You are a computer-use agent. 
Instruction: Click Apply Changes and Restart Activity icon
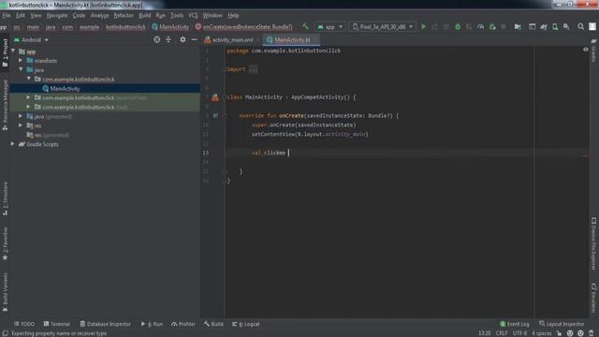tap(434, 27)
